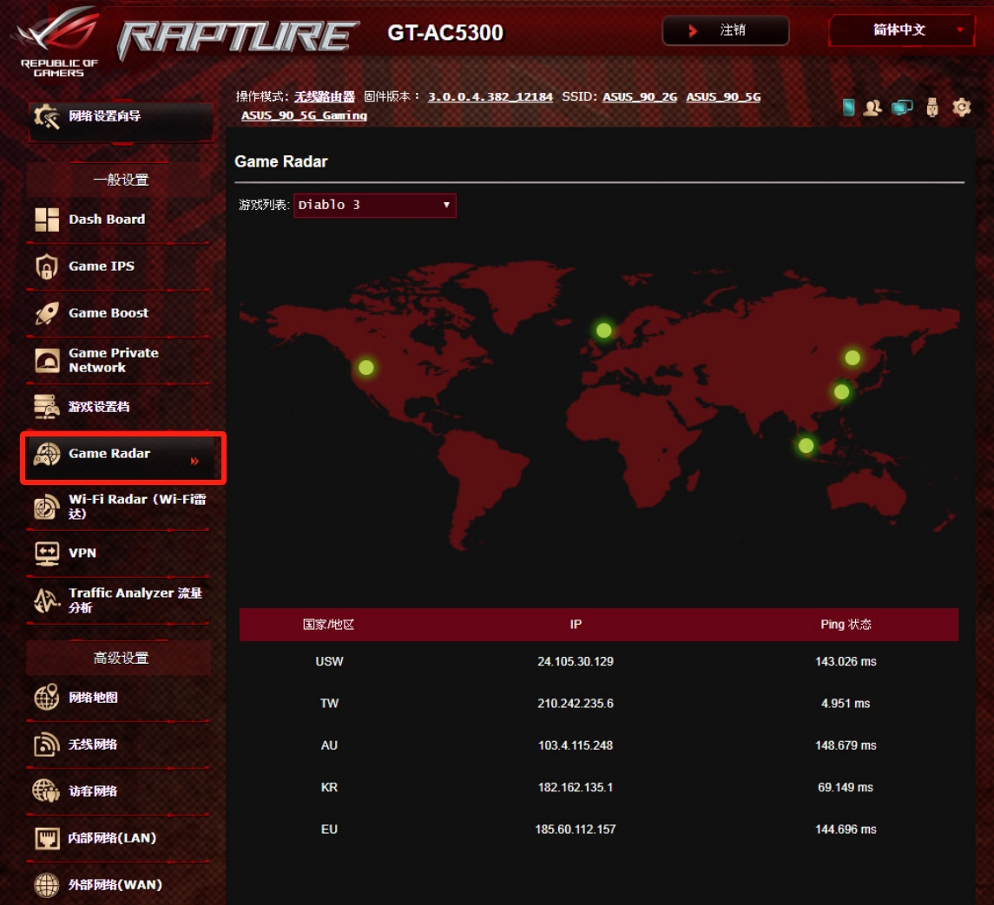The height and width of the screenshot is (905, 994).
Task: Click IP address 24.105.30.129
Action: [x=576, y=662]
